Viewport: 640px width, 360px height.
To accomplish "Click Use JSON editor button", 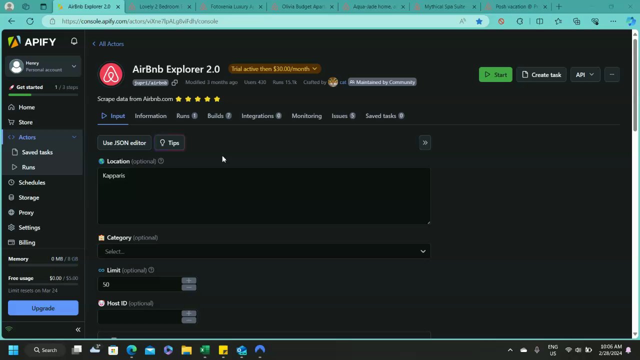I will 124,142.
